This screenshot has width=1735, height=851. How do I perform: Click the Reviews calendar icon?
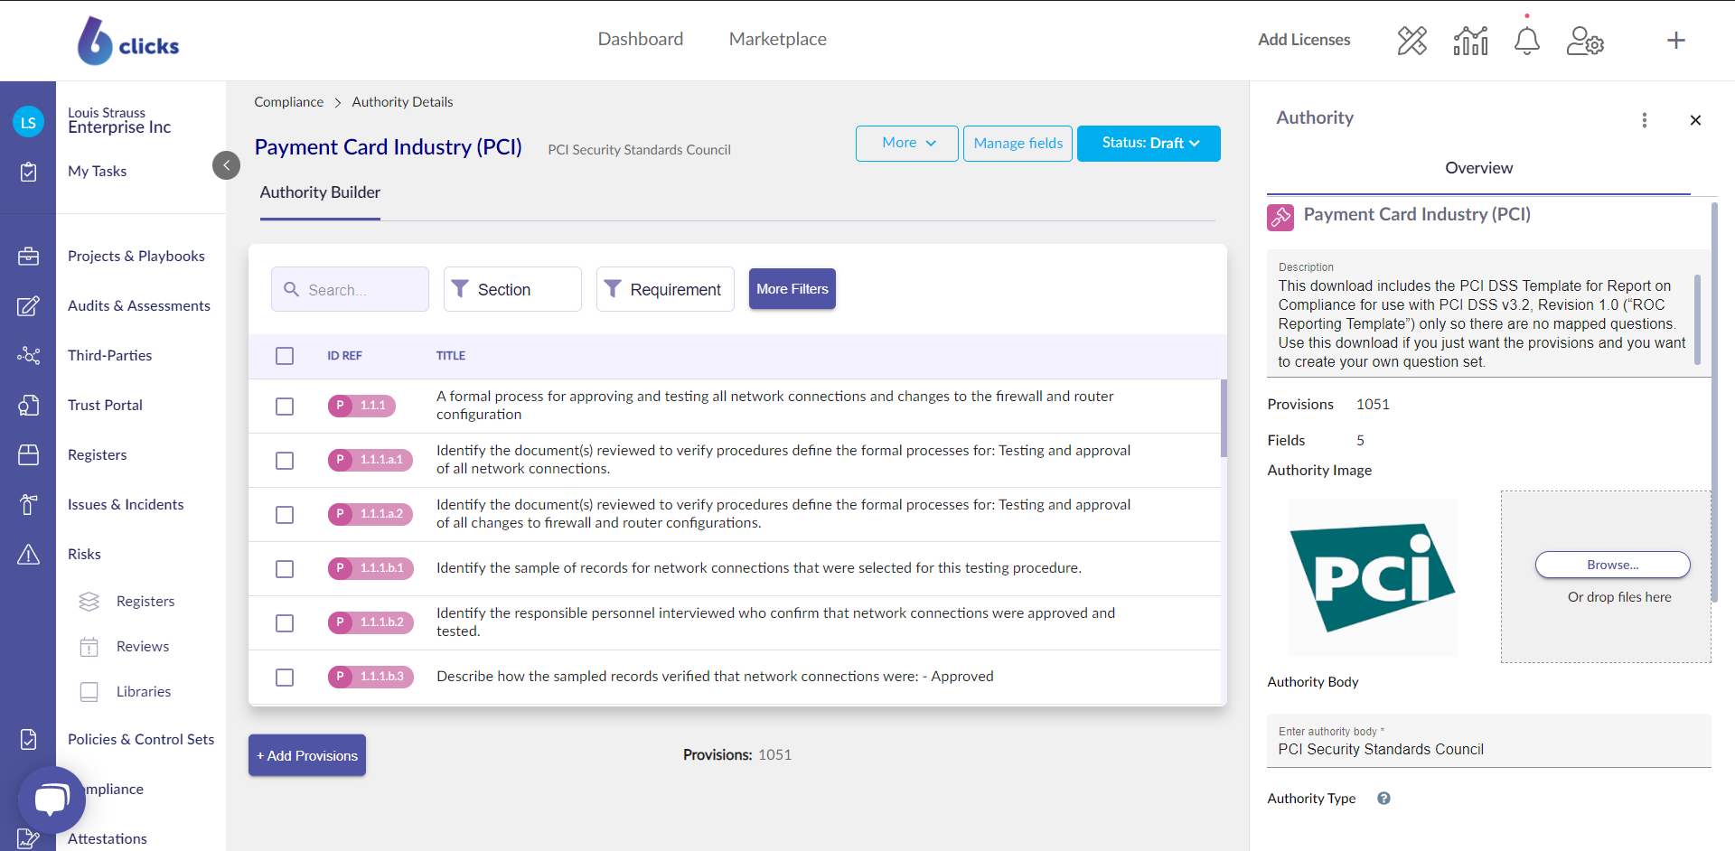[x=89, y=647]
